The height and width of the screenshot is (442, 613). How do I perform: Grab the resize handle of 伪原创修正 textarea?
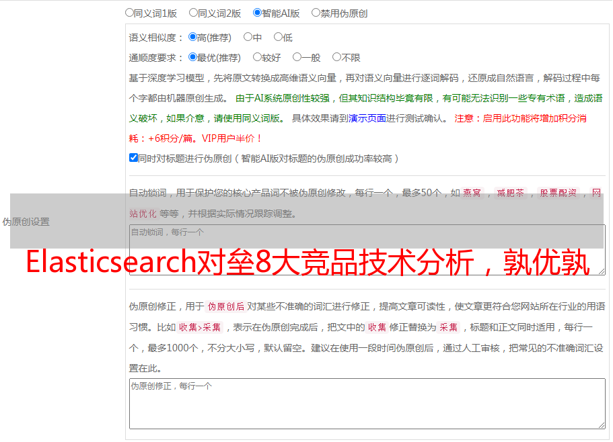pyautogui.click(x=602, y=425)
